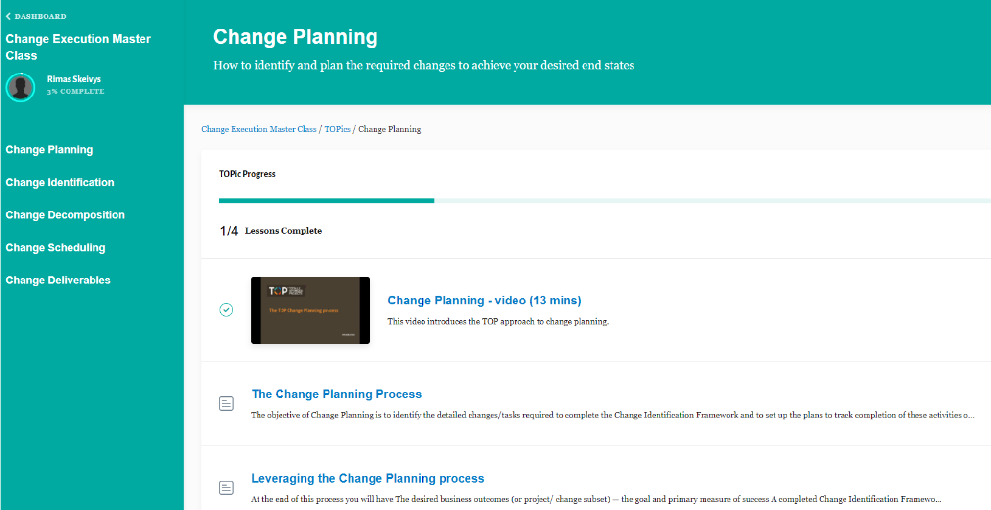This screenshot has height=510, width=991.
Task: Click the Change Planning Process document icon
Action: click(x=226, y=403)
